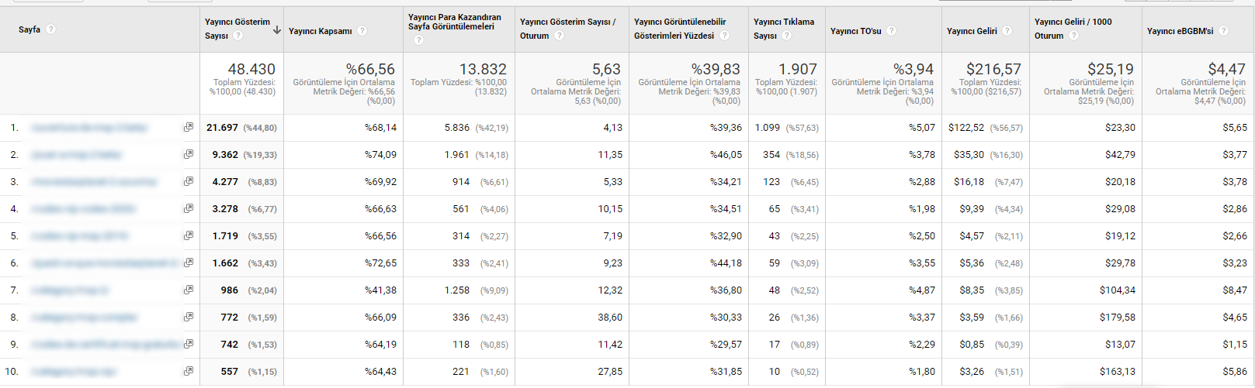Open the blurred page link in row 6
This screenshot has height=388, width=1255.
105,263
